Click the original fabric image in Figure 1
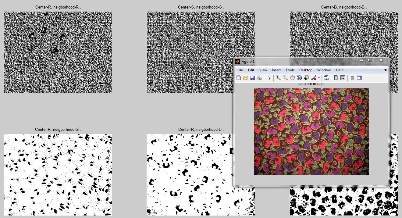Image resolution: width=402 pixels, height=218 pixels. point(311,131)
